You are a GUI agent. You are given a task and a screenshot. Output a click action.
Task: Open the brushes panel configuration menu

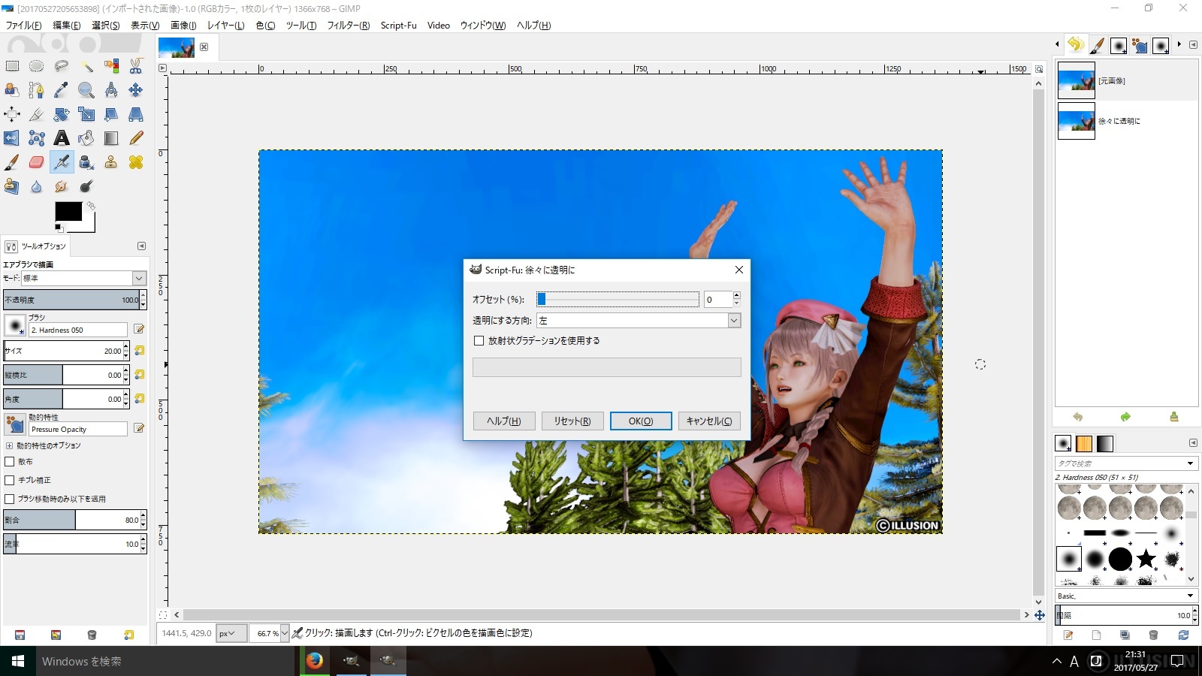click(x=1193, y=443)
